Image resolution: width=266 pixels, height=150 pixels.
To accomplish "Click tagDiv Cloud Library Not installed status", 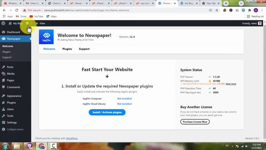I will (124, 104).
